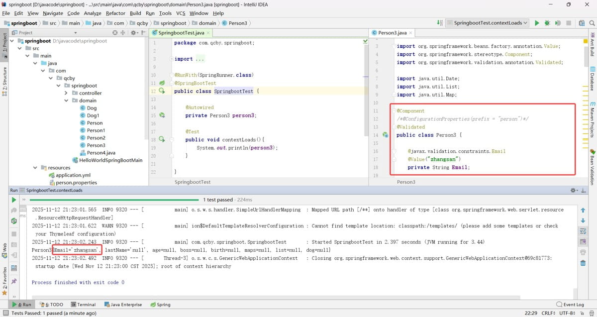Clear all console output with the trash icon
The image size is (597, 317).
(583, 262)
